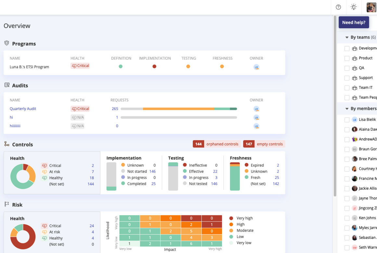Open the help question mark icon
Image resolution: width=377 pixels, height=253 pixels.
(x=338, y=7)
